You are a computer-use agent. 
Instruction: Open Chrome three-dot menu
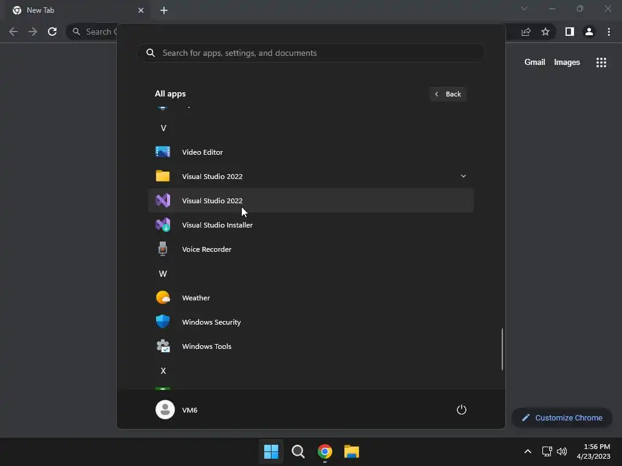pyautogui.click(x=609, y=32)
